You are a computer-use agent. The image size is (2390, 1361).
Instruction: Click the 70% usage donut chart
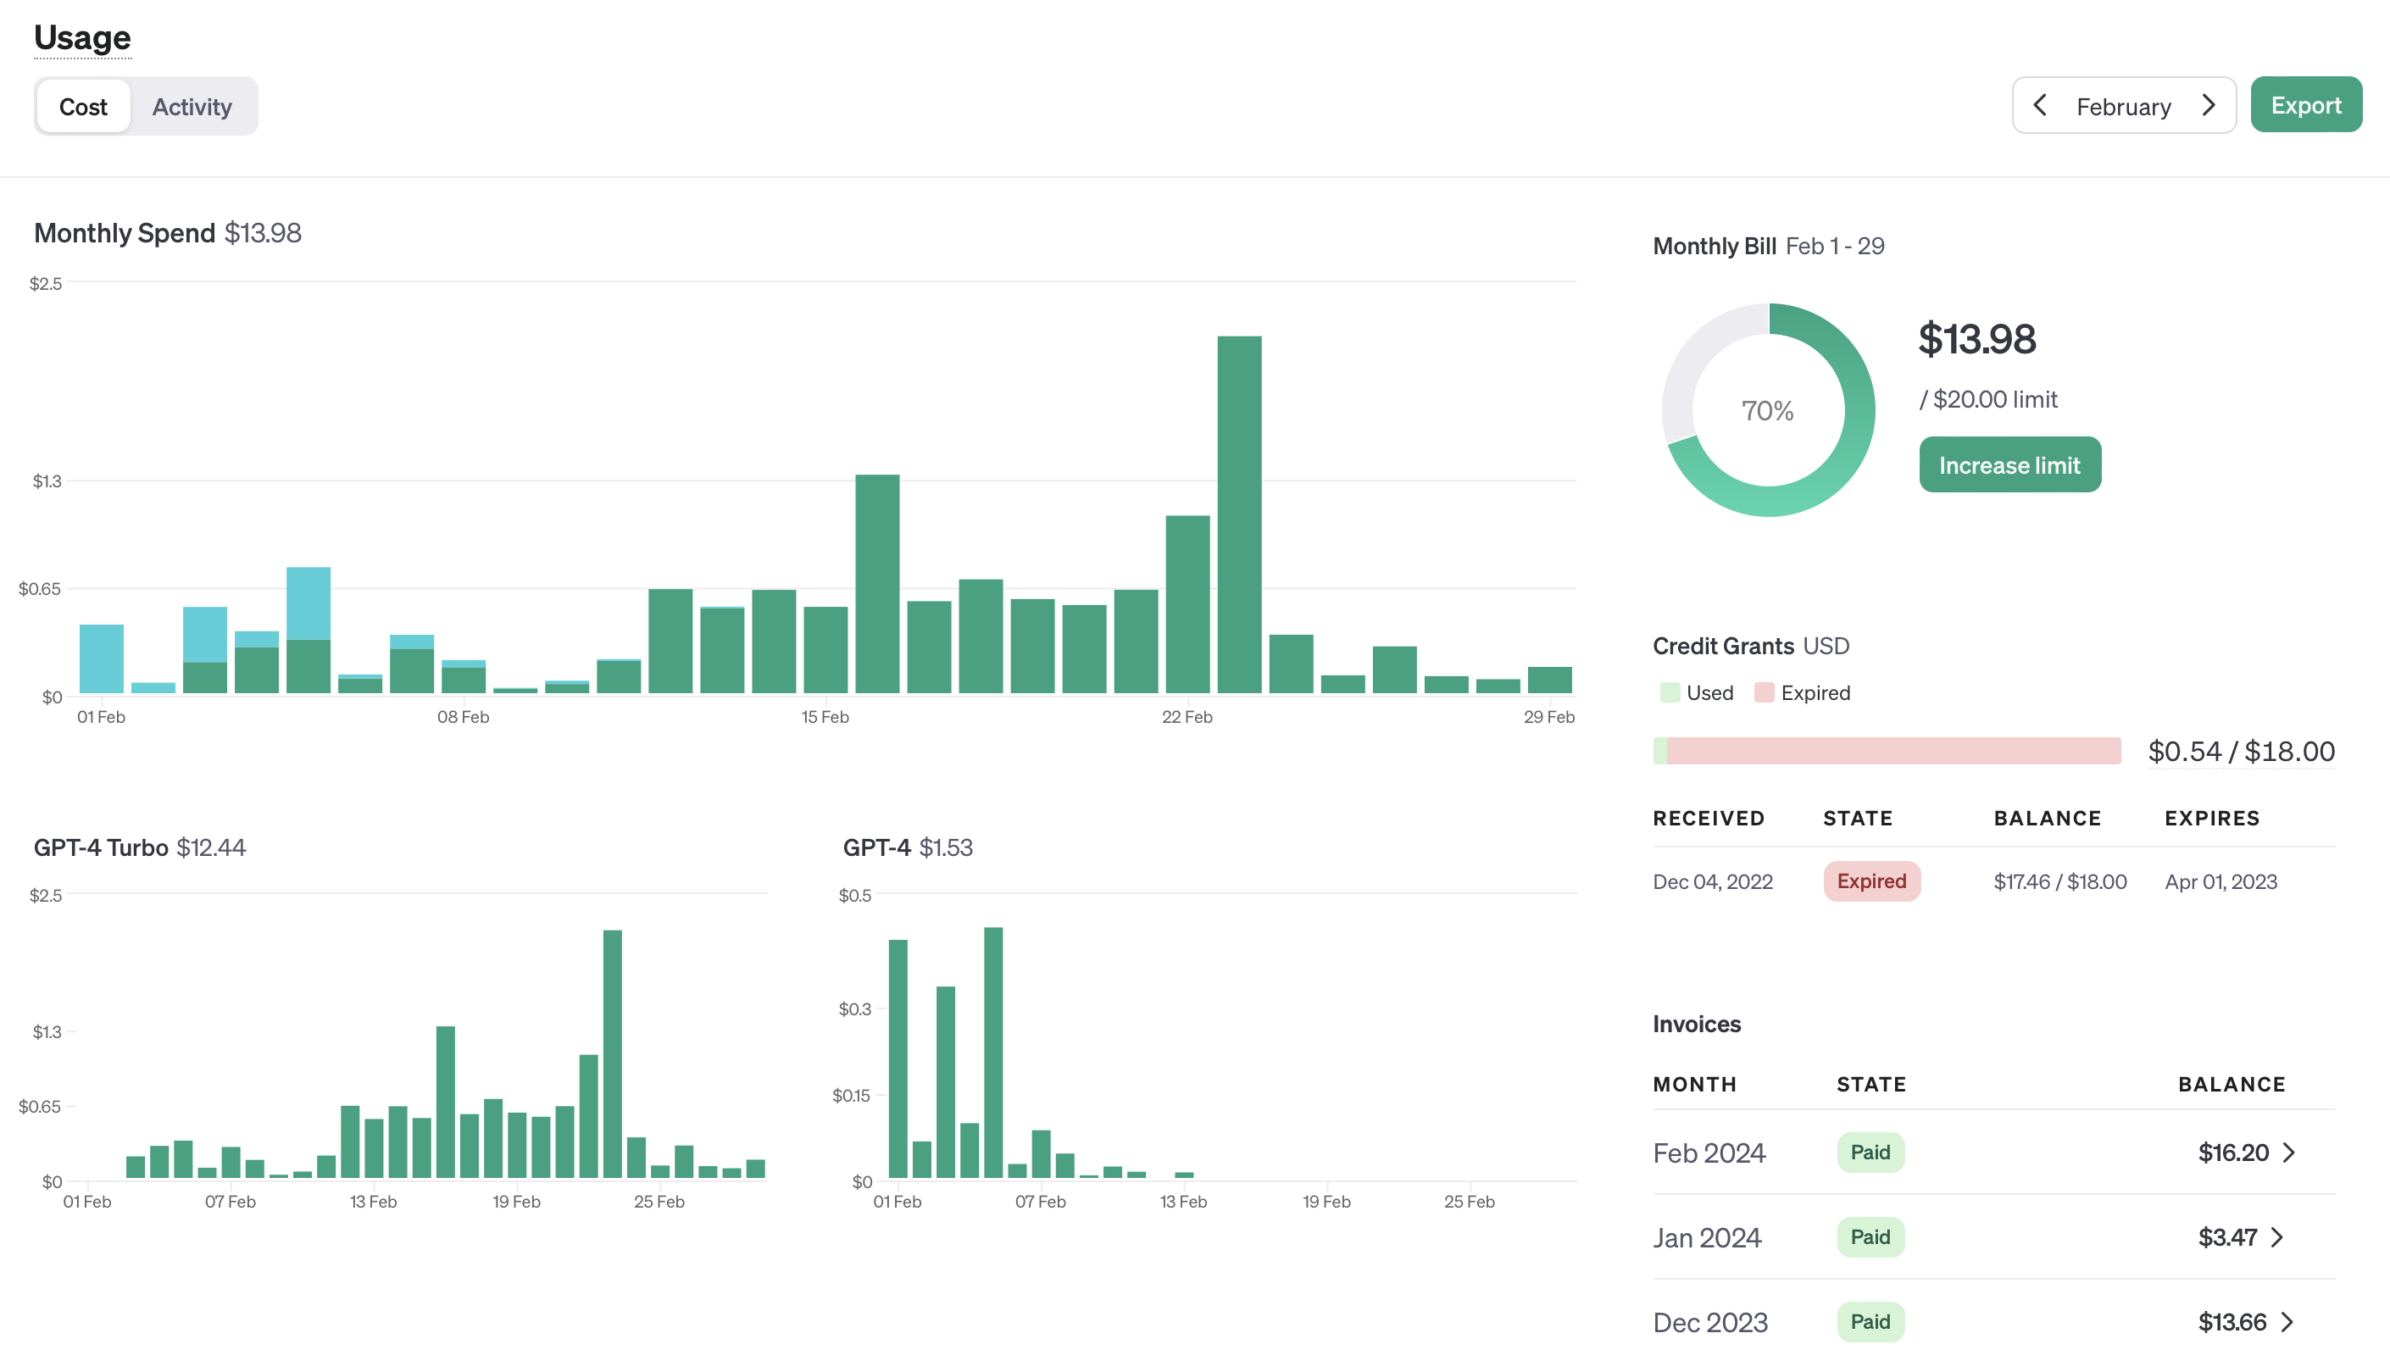pyautogui.click(x=1767, y=410)
